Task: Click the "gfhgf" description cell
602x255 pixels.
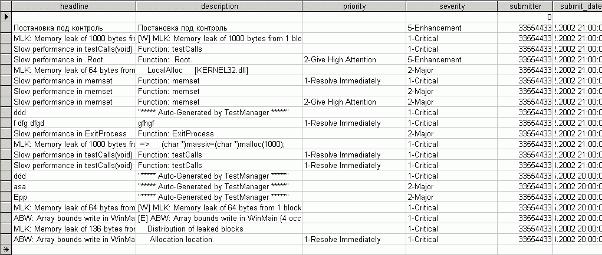Action: 219,123
